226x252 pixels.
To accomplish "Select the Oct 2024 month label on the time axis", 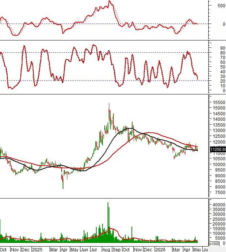I will click(x=3, y=249).
